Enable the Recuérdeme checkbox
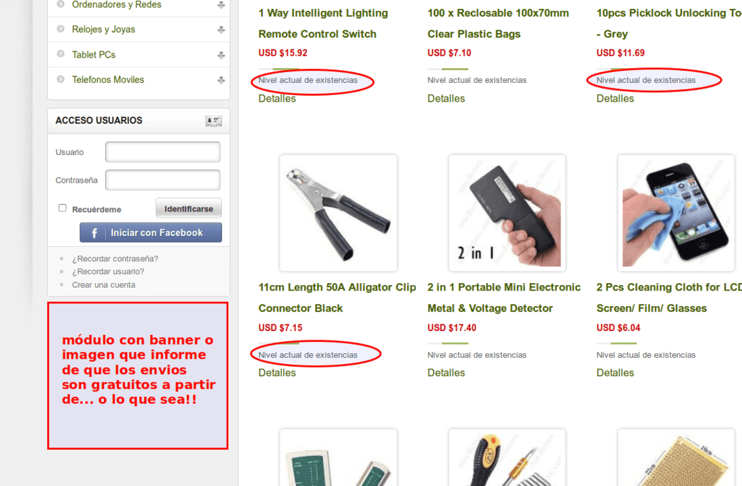The height and width of the screenshot is (486, 742). 62,208
